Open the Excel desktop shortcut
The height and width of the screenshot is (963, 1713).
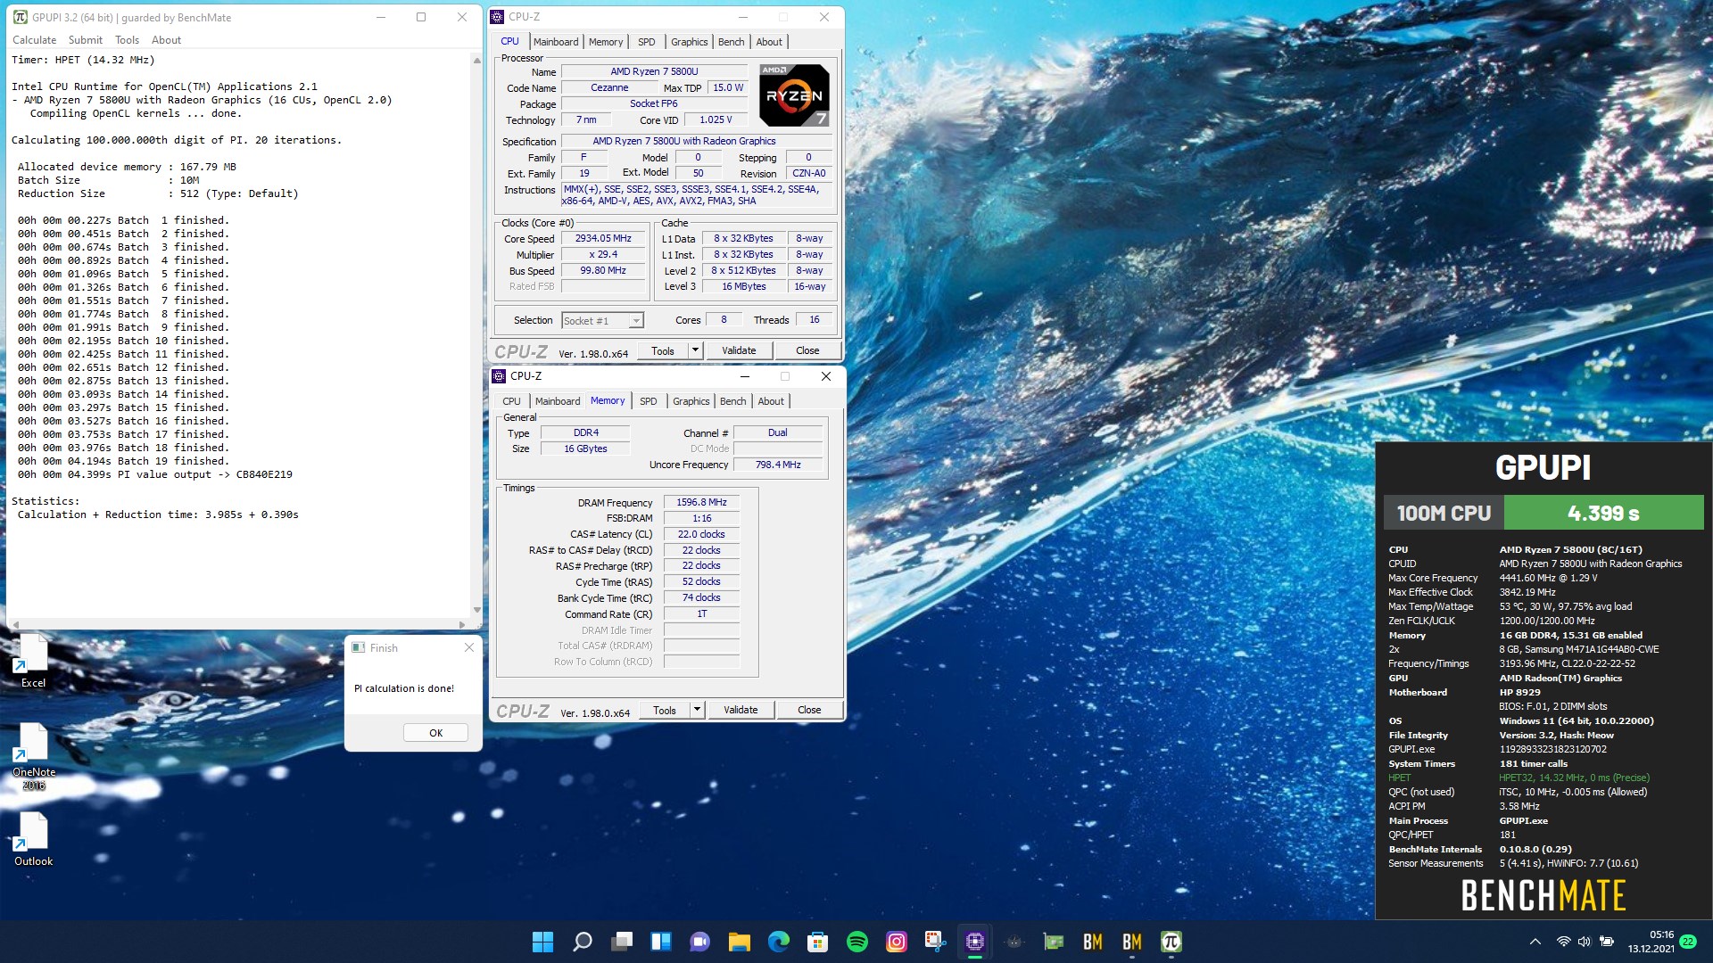point(33,661)
